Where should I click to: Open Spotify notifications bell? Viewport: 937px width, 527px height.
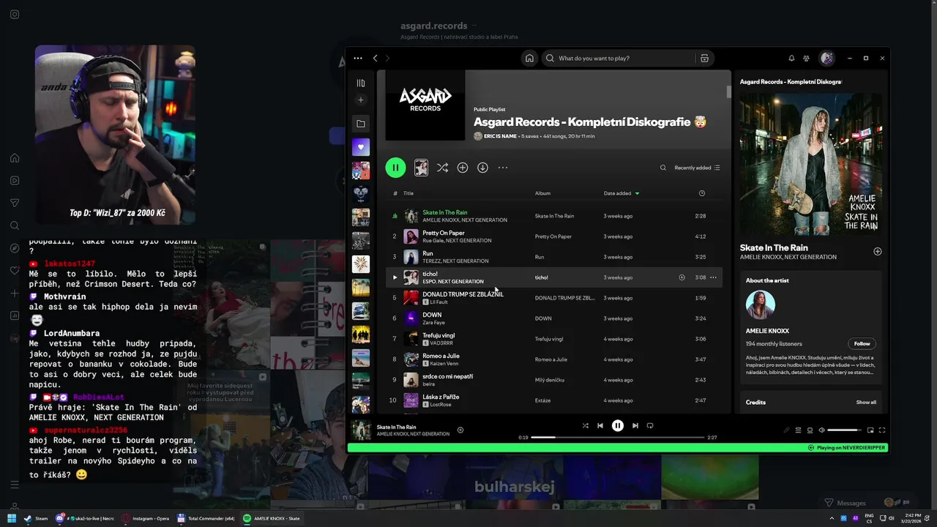tap(791, 58)
